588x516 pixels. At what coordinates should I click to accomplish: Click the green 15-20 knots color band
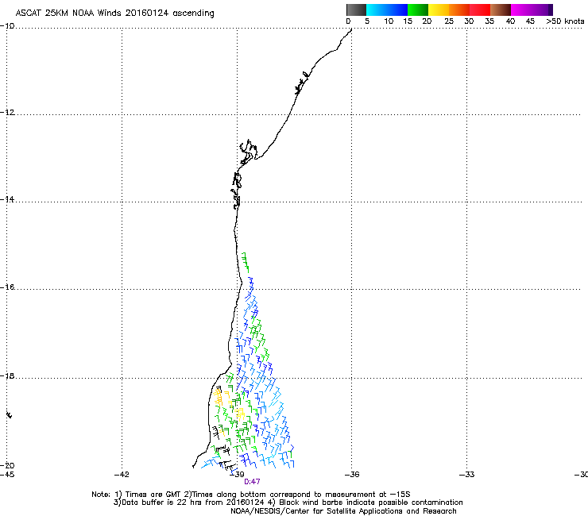tap(418, 10)
